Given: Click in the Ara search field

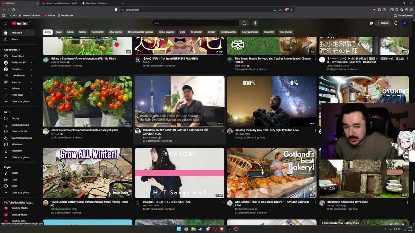Looking at the screenshot, I should 196,23.
